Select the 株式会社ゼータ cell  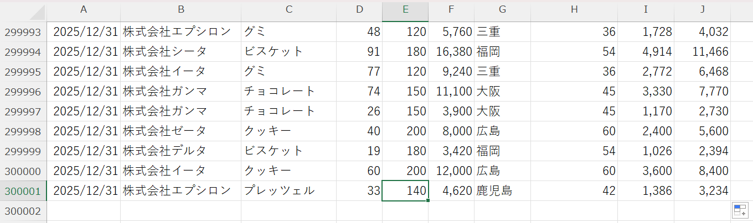[180, 131]
